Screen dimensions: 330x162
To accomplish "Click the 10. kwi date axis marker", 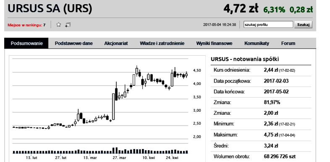I will [149, 157].
